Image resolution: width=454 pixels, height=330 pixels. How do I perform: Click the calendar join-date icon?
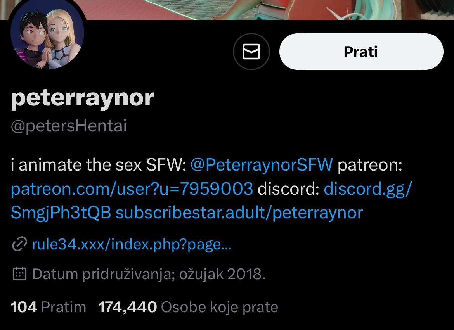(x=19, y=274)
